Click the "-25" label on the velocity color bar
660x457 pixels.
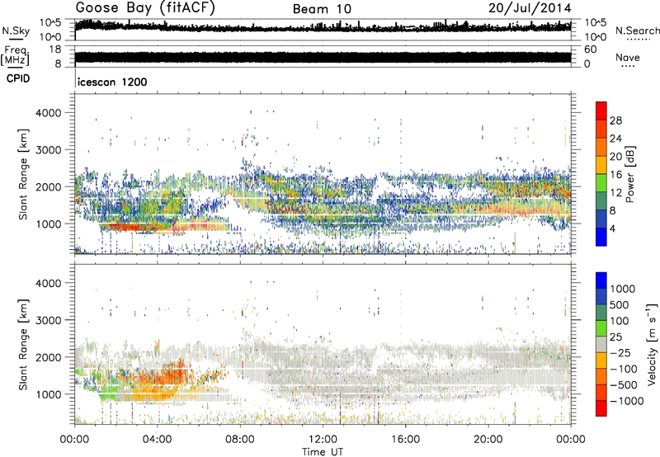(619, 353)
